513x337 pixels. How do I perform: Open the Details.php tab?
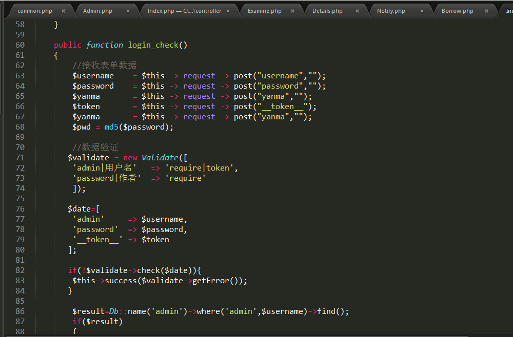(x=327, y=11)
